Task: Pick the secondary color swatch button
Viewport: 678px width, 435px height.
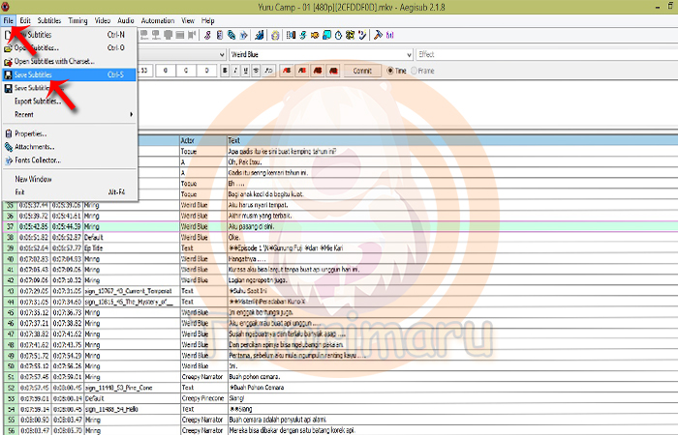Action: [x=302, y=71]
